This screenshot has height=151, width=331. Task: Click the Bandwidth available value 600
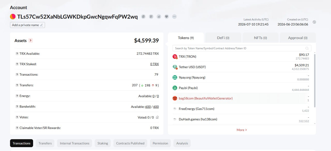click(148, 107)
